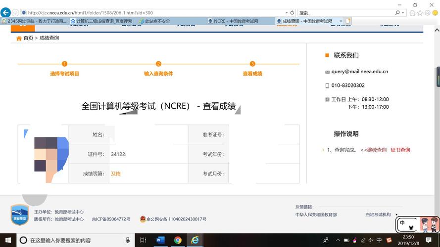
Task: Click the Cortana circle icon
Action: pos(23,240)
